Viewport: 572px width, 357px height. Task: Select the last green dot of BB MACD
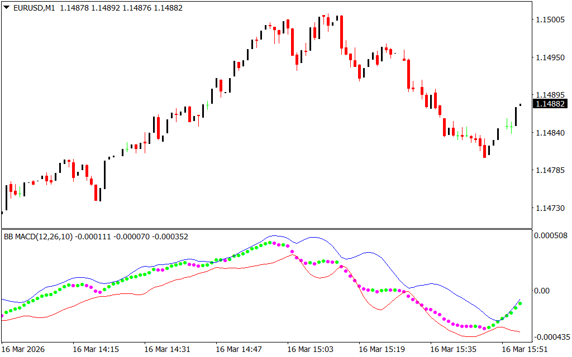click(520, 304)
